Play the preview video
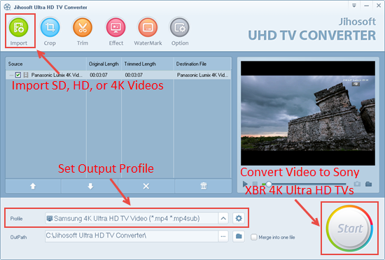 pos(245,184)
